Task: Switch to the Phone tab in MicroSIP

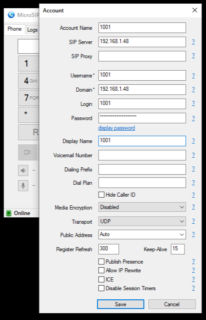Action: pyautogui.click(x=14, y=29)
